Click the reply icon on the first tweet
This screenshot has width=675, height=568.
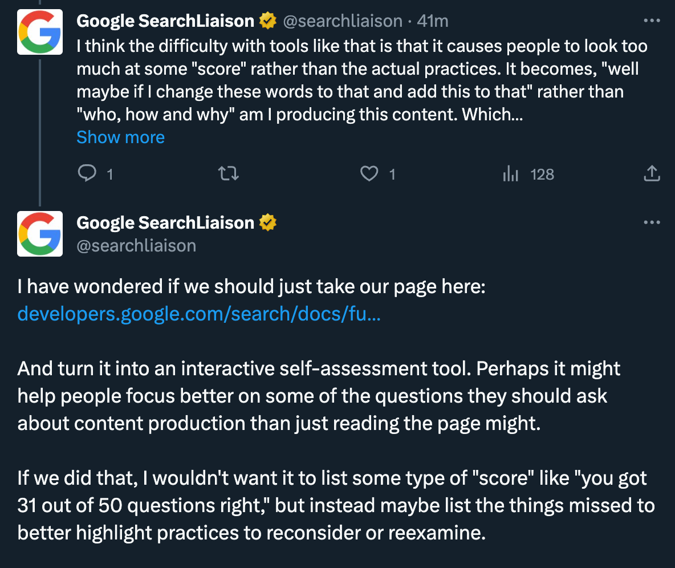[87, 174]
